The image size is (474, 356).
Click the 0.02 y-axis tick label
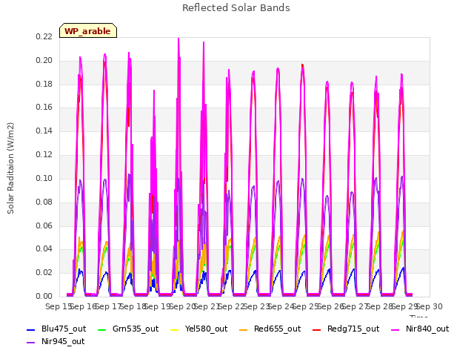click(44, 272)
